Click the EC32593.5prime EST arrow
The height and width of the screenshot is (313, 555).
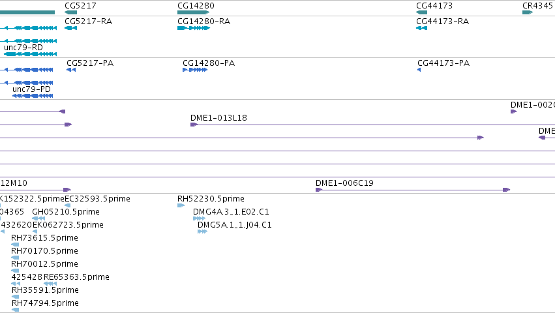(x=68, y=205)
